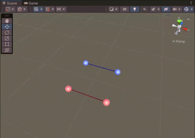The height and width of the screenshot is (138, 195).
Task: Click the left gray cone on orientation gizmo
Action: click(x=175, y=26)
